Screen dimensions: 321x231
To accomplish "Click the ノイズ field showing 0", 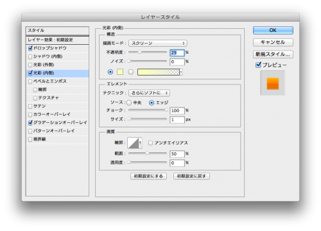I will (177, 62).
